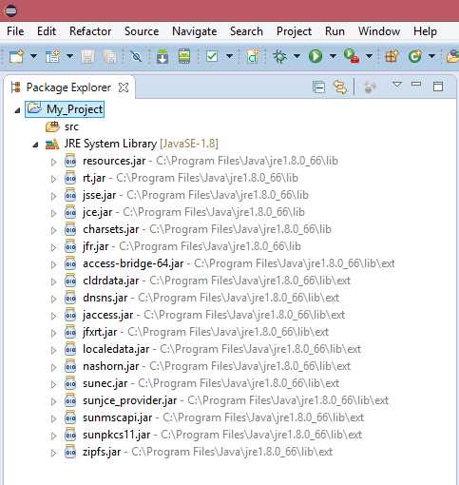
Task: Open dropdown arrow next to New icon
Action: (x=33, y=57)
